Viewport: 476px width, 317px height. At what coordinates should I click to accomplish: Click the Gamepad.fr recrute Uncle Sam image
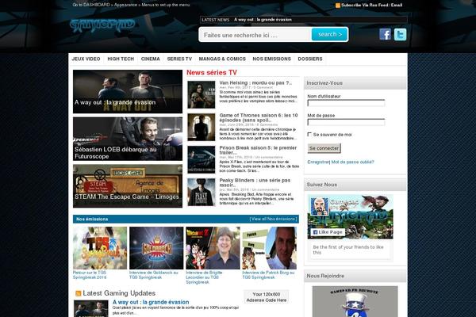tap(355, 301)
